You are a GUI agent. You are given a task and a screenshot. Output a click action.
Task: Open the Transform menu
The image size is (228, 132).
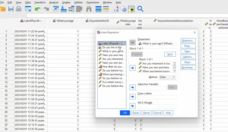[x=40, y=2]
